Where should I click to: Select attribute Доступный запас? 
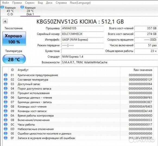29,84
